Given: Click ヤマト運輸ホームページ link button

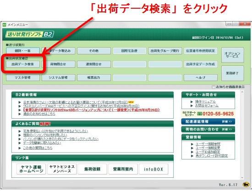Looking at the screenshot, I should 31,169.
